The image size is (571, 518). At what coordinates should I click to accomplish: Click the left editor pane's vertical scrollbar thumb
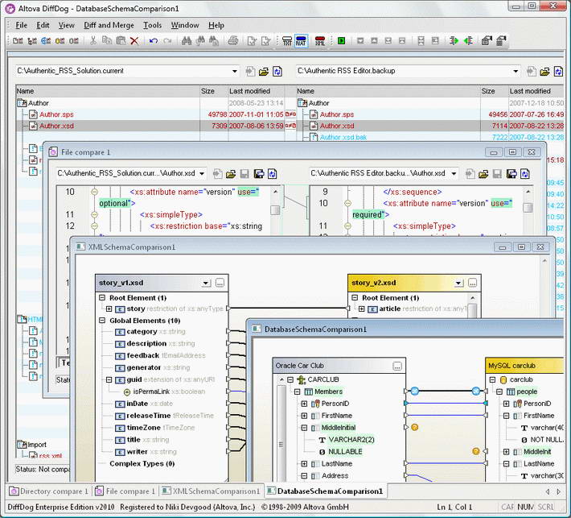(275, 210)
